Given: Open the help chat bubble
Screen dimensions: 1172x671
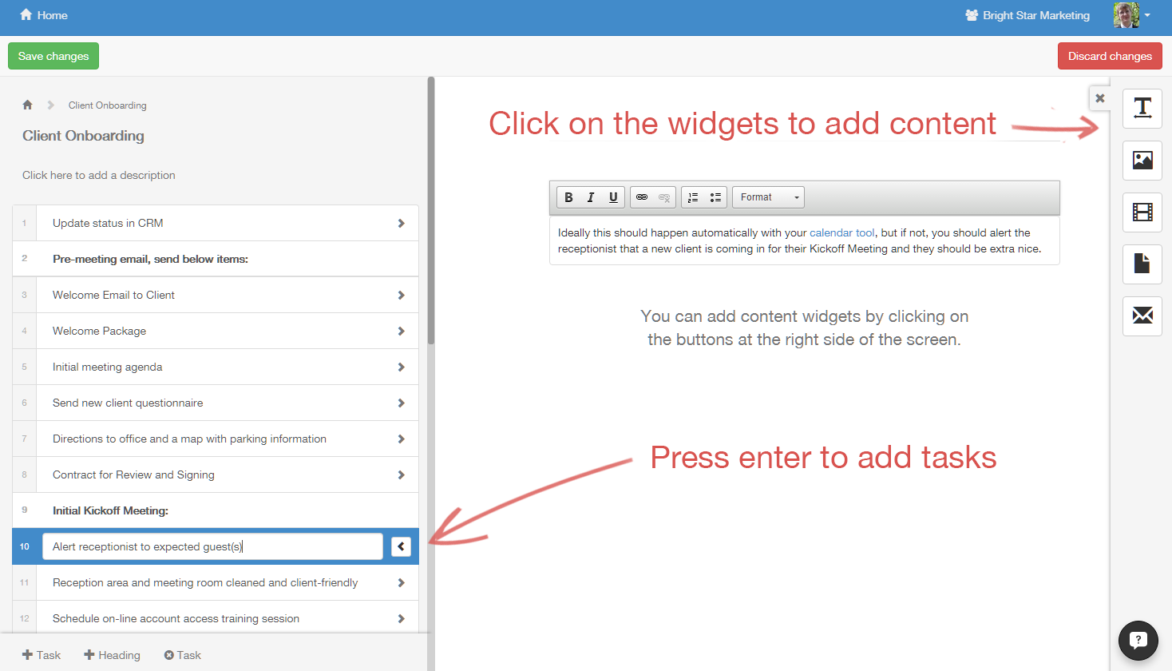Looking at the screenshot, I should click(x=1138, y=640).
